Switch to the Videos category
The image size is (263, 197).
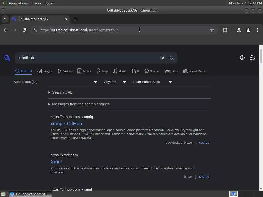click(x=65, y=71)
